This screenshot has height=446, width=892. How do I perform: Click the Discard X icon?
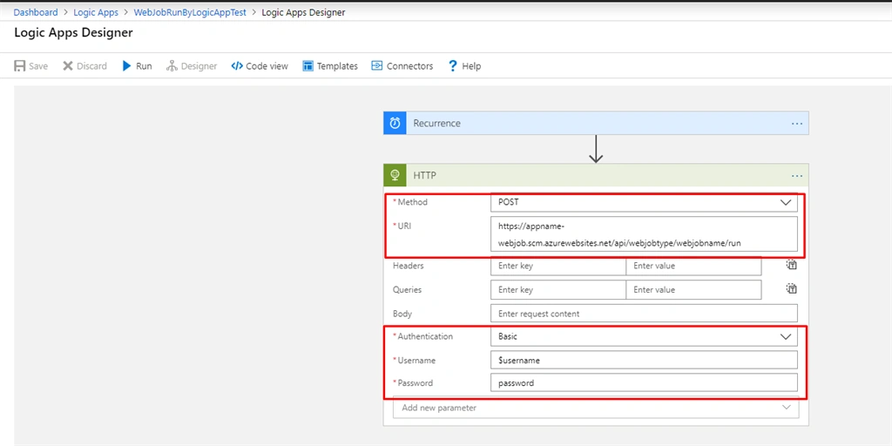68,66
